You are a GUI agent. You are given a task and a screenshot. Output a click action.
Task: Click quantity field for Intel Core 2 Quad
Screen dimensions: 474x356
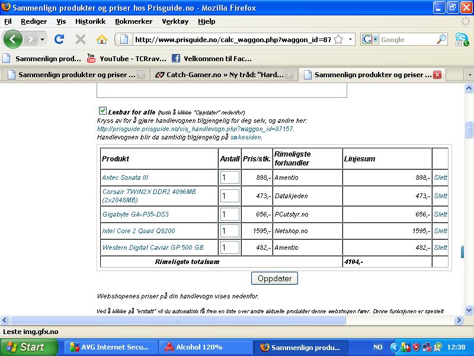[x=230, y=231]
